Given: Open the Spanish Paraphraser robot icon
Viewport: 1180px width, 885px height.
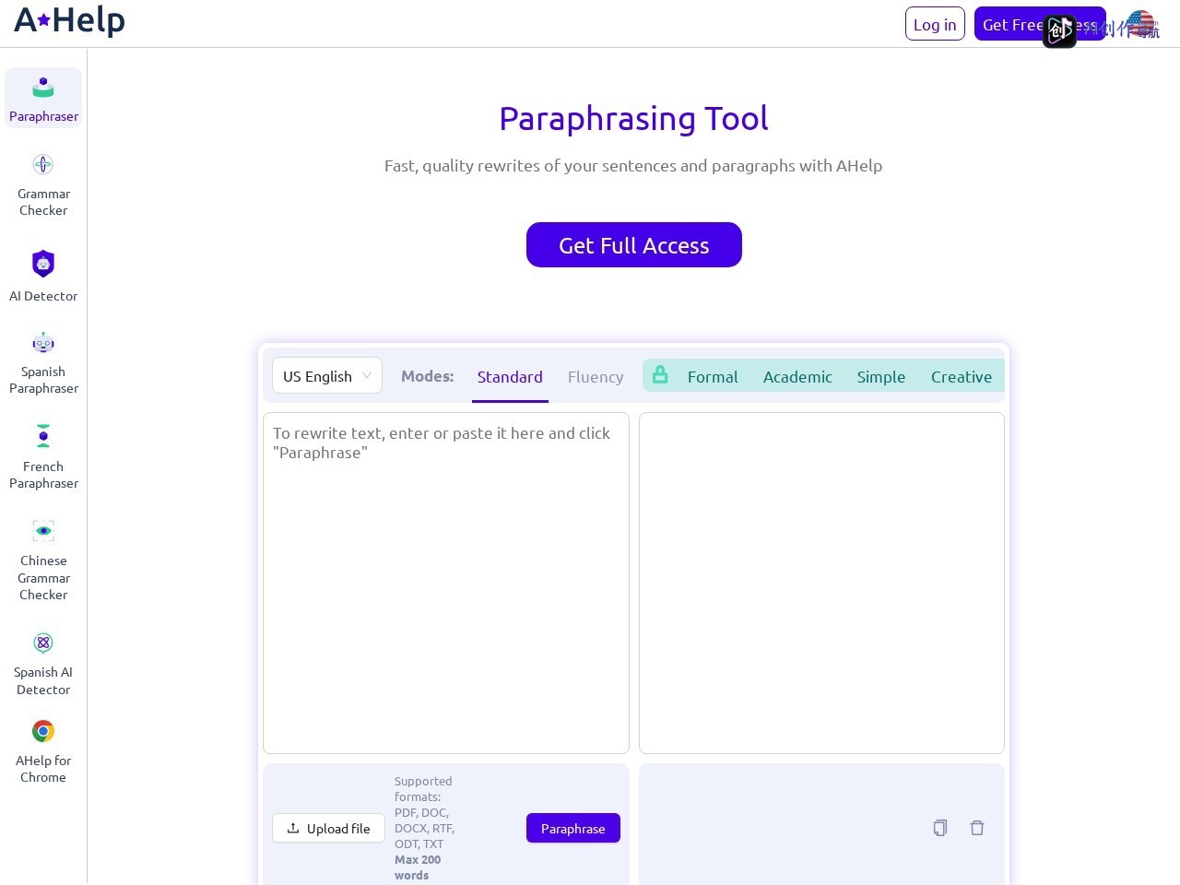Looking at the screenshot, I should coord(43,343).
